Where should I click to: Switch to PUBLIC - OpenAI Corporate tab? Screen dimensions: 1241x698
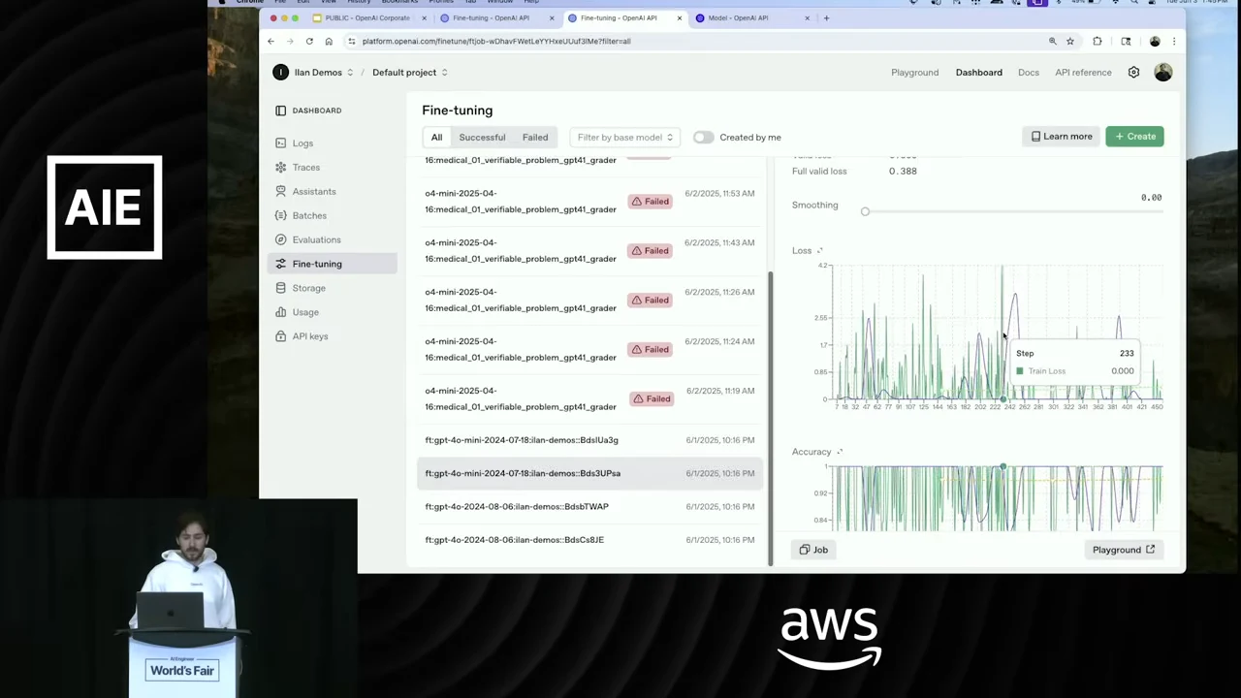pyautogui.click(x=367, y=17)
